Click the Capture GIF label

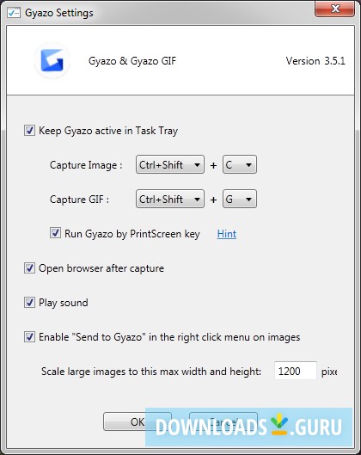[x=79, y=200]
